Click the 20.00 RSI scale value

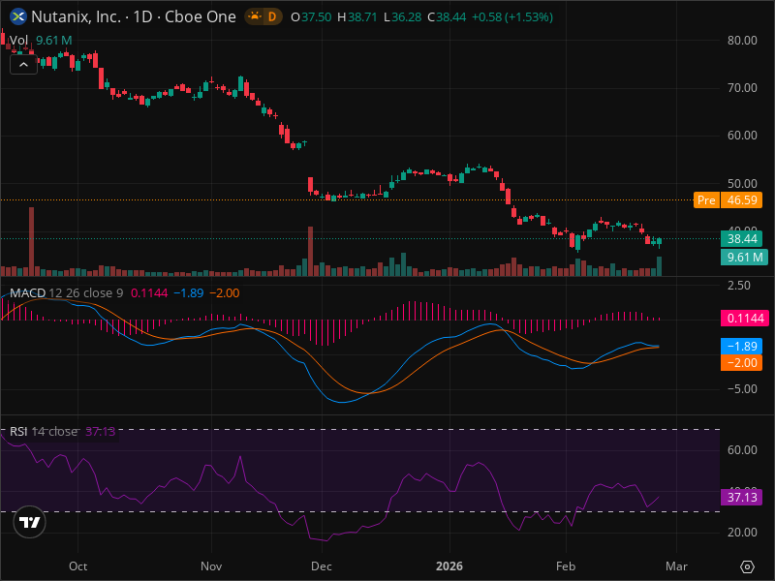(742, 533)
